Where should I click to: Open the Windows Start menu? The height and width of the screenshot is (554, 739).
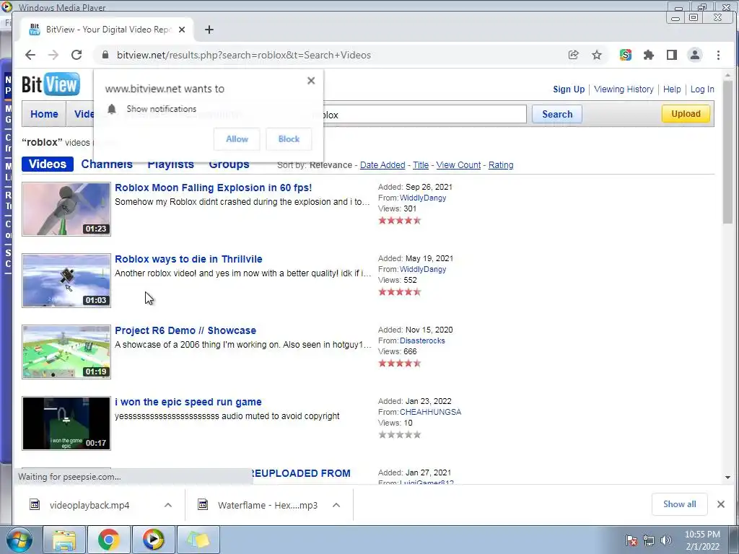pyautogui.click(x=19, y=540)
